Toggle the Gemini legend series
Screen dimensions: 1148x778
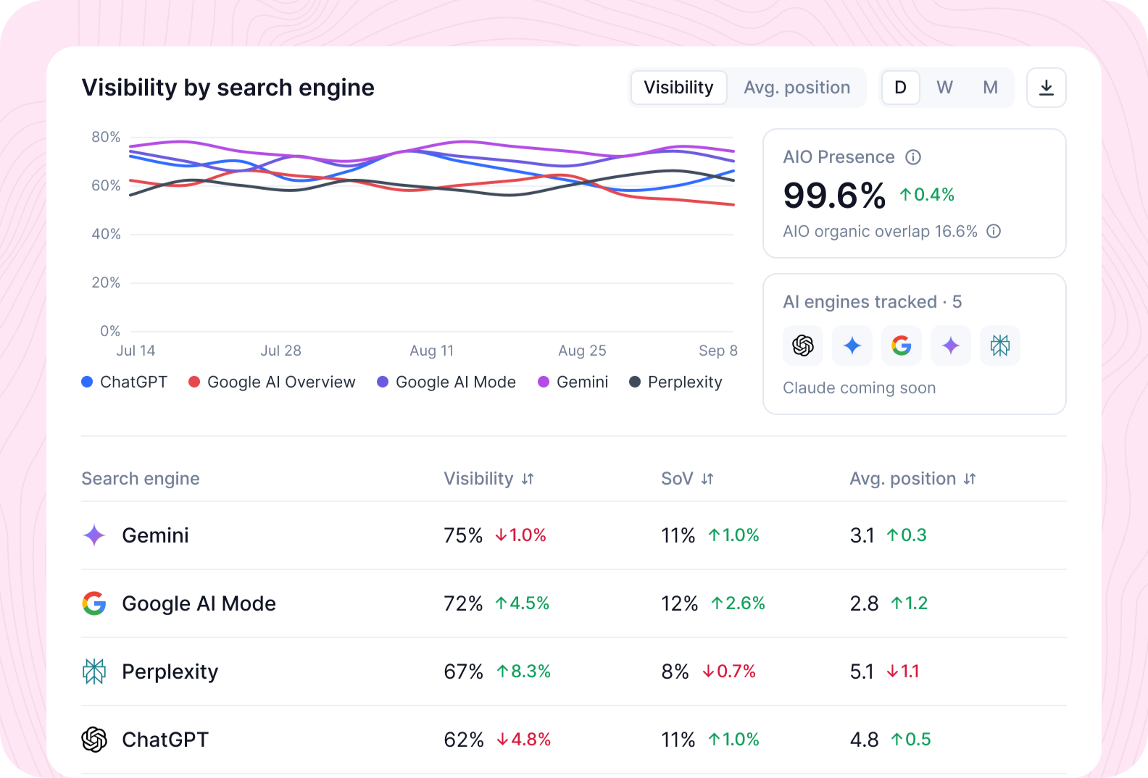(x=573, y=382)
